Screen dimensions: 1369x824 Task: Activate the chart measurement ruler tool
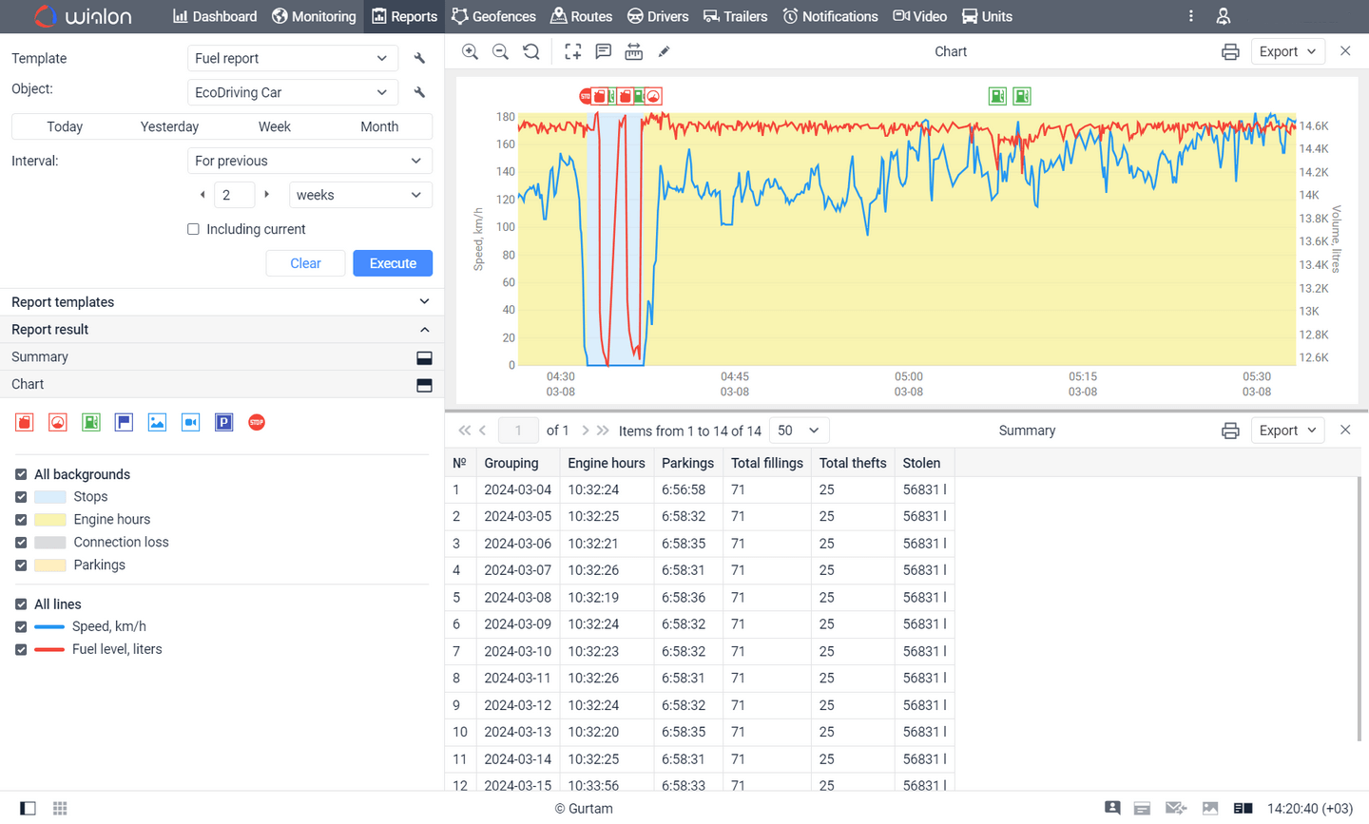click(633, 51)
